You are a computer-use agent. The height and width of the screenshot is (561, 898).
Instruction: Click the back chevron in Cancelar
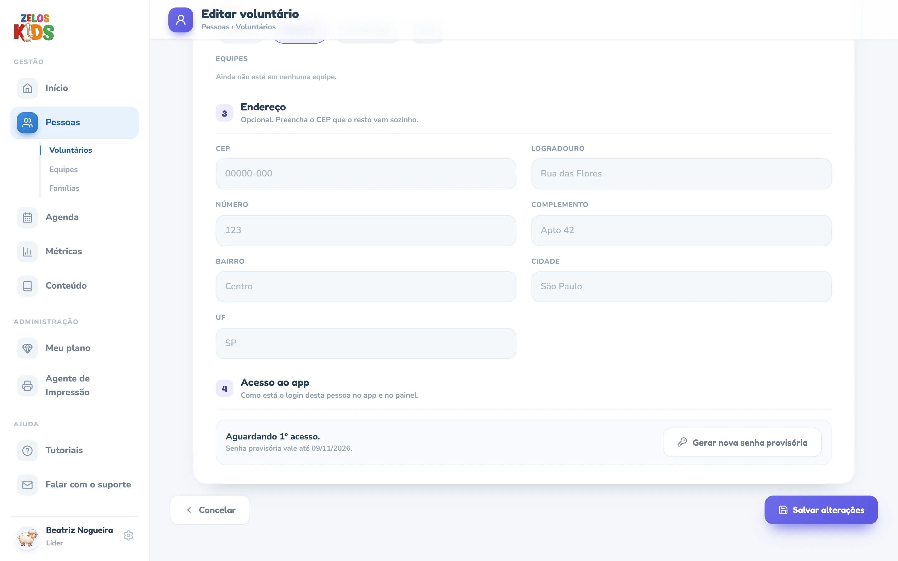(x=189, y=510)
